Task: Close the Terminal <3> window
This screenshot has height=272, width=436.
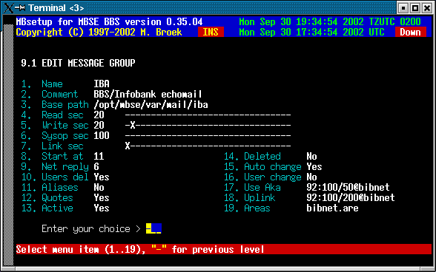Action: click(427, 8)
